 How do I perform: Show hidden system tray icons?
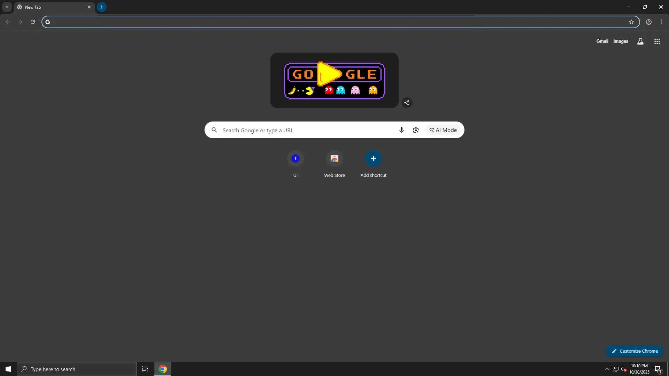(x=607, y=369)
